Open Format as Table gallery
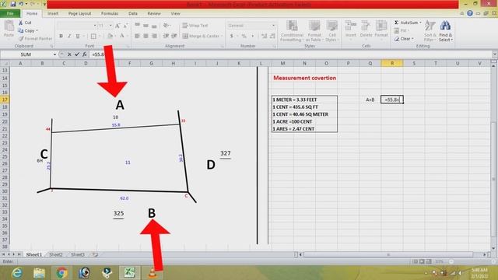The image size is (498, 280). (x=314, y=31)
